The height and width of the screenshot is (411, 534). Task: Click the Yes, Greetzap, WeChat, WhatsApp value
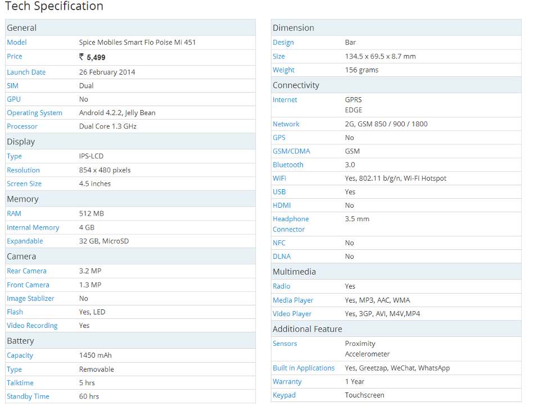(x=397, y=368)
